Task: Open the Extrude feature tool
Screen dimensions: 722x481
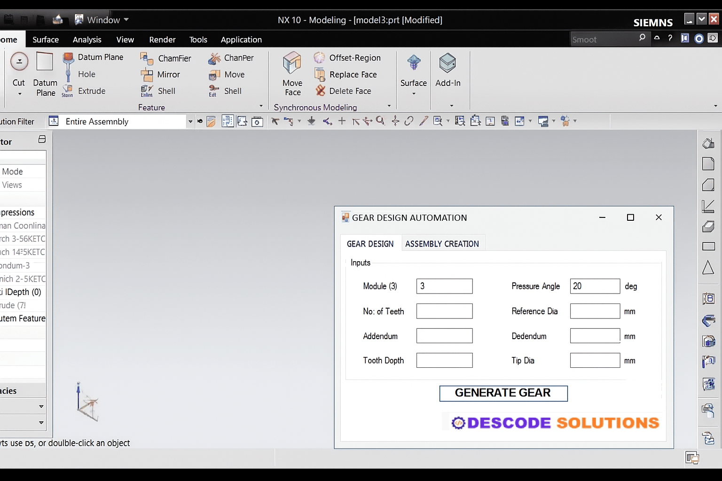Action: click(91, 91)
